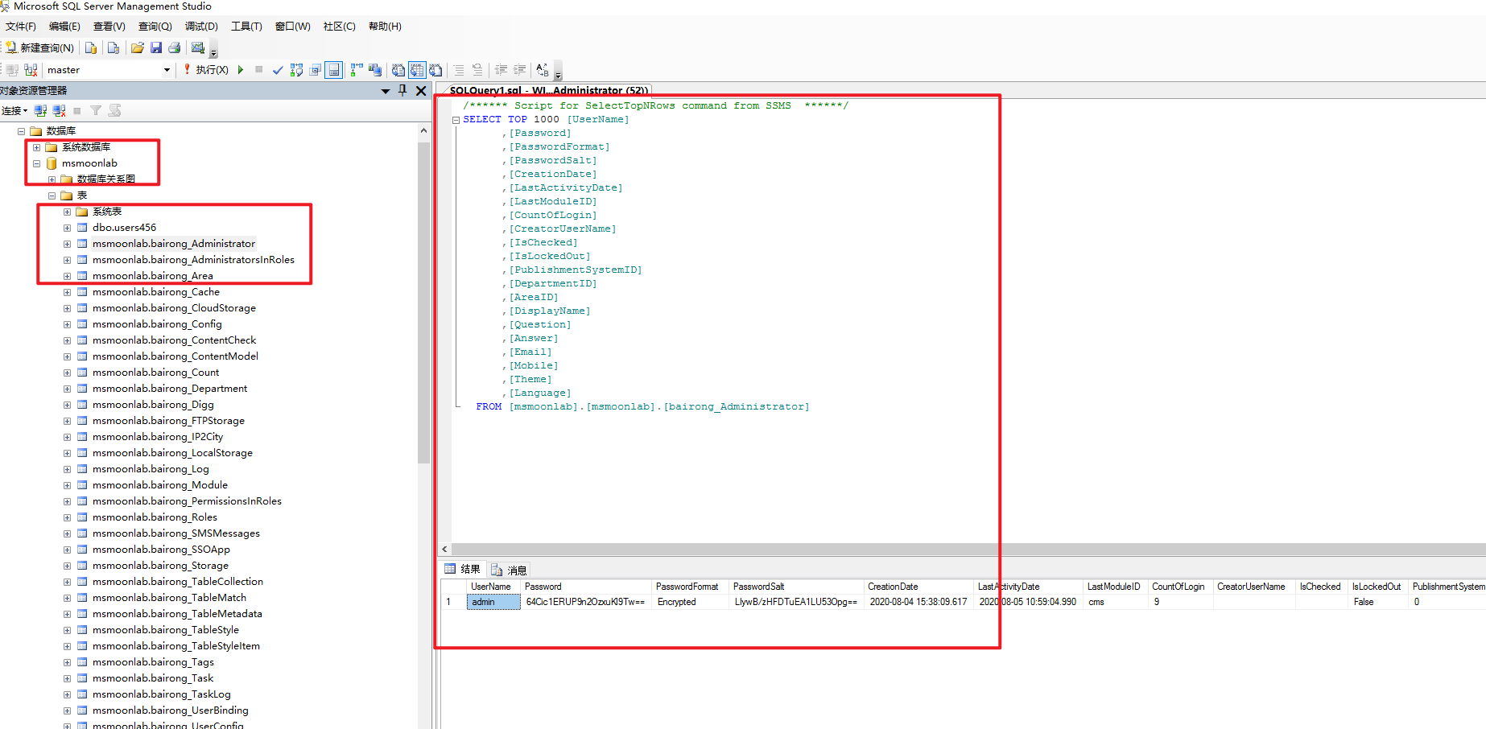Open the Edit (编辑) menu
Screen dimensions: 1486x729
(x=64, y=27)
